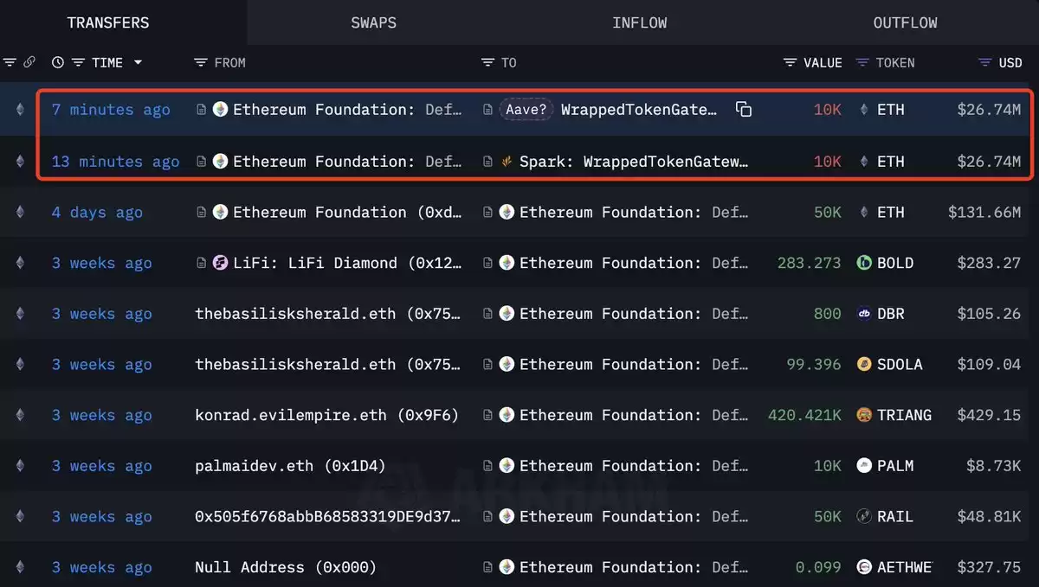1039x587 pixels.
Task: Open the VALUE column filter
Action: [790, 62]
